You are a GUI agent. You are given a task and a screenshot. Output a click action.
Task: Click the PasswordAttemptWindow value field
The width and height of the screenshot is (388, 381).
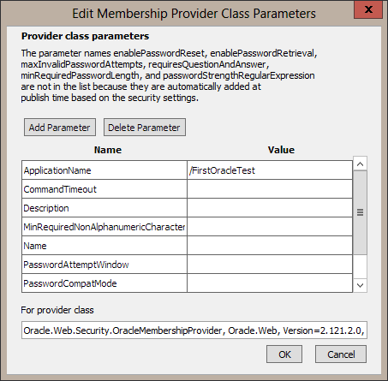click(x=270, y=265)
